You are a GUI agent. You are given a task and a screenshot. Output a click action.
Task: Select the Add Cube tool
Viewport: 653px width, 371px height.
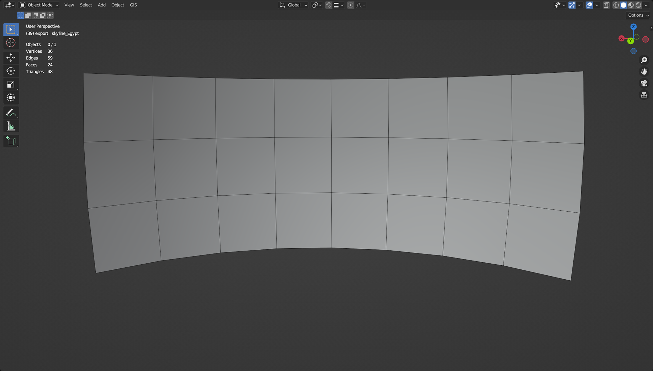(x=11, y=141)
